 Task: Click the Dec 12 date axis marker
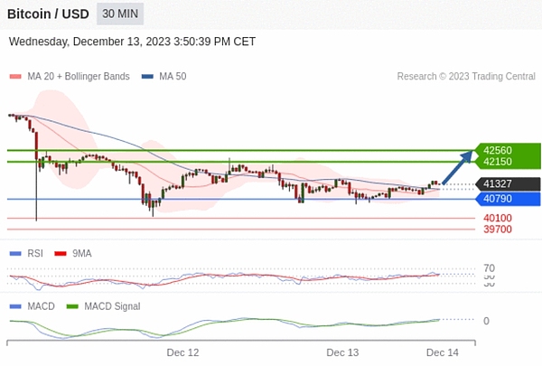182,352
